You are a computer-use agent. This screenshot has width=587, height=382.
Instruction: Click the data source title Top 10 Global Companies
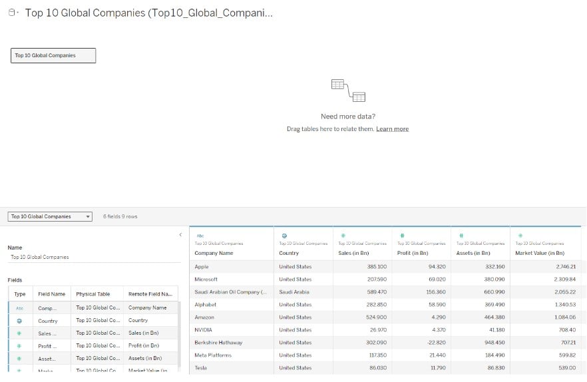click(148, 13)
